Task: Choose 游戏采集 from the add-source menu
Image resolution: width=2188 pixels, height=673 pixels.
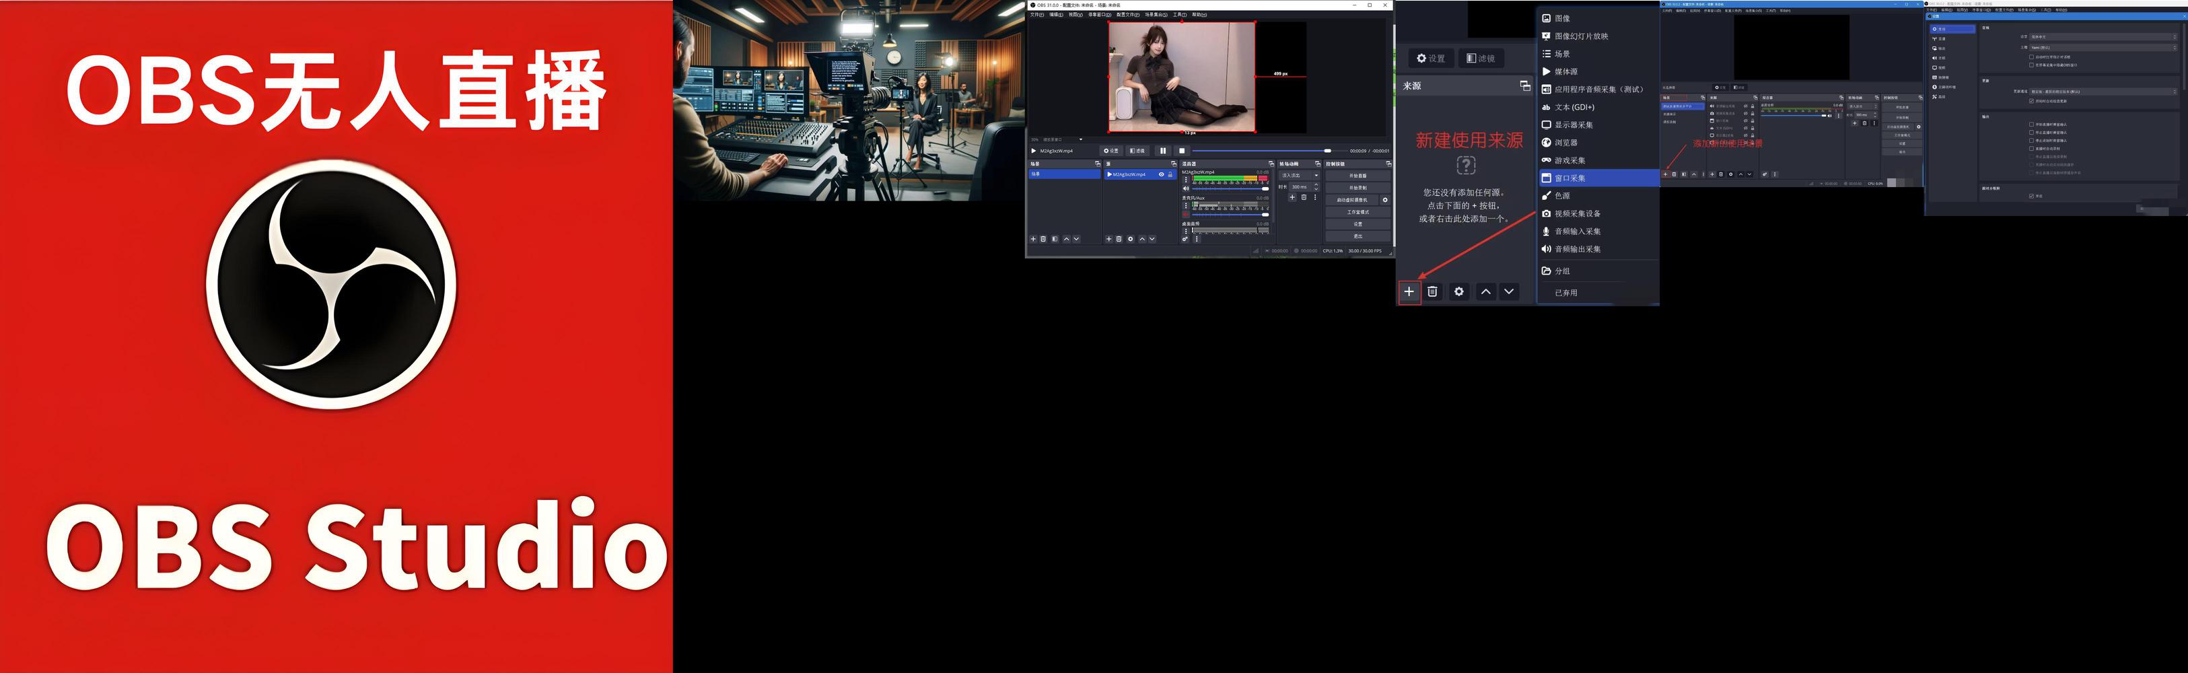Action: coord(1598,161)
